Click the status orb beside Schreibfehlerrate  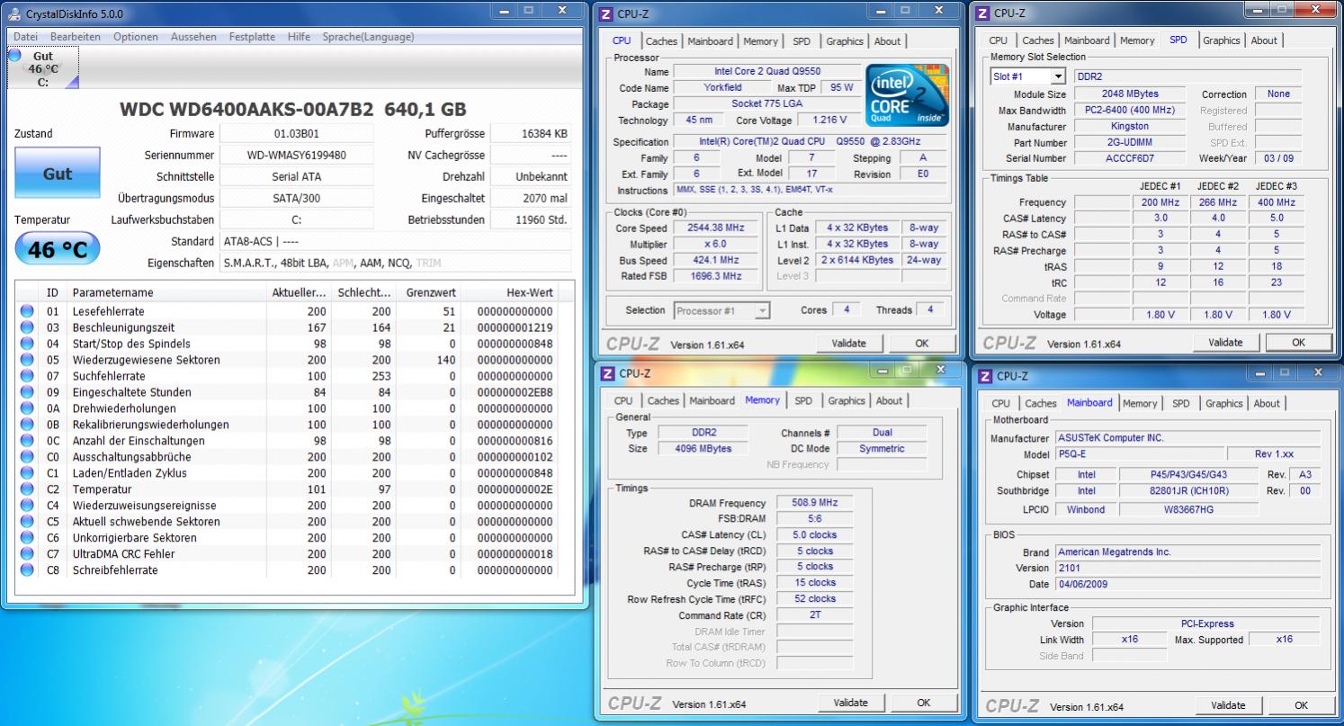coord(27,570)
